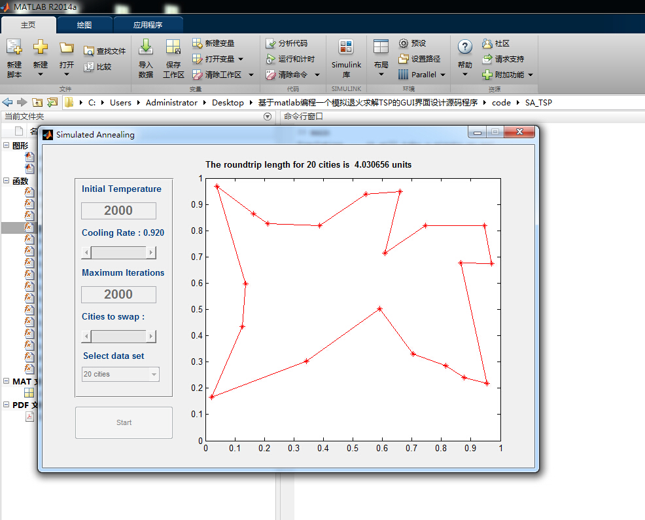Click the Cooling Rate slider track
Screen dimensions: 645x520
coord(118,252)
